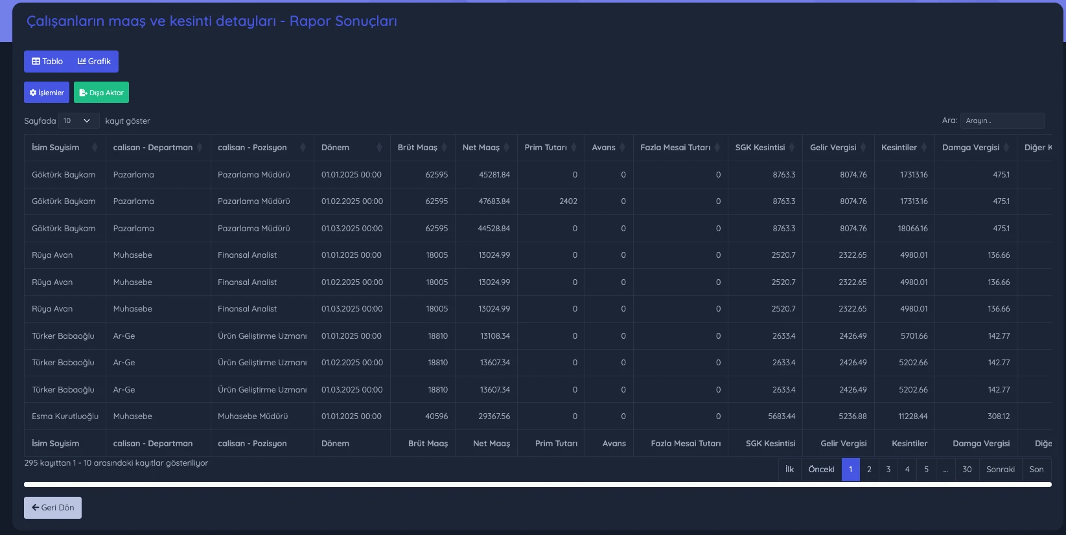This screenshot has width=1066, height=535.
Task: Sort by Fazla Mesai Tutarı sort icon
Action: click(x=717, y=148)
